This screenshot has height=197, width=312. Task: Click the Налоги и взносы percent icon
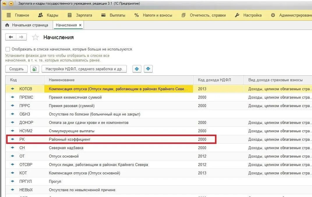137,15
